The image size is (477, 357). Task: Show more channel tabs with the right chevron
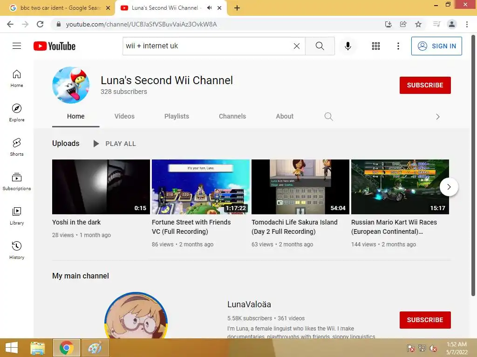[438, 117]
